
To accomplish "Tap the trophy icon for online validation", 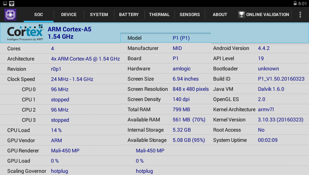I will pyautogui.click(x=241, y=14).
